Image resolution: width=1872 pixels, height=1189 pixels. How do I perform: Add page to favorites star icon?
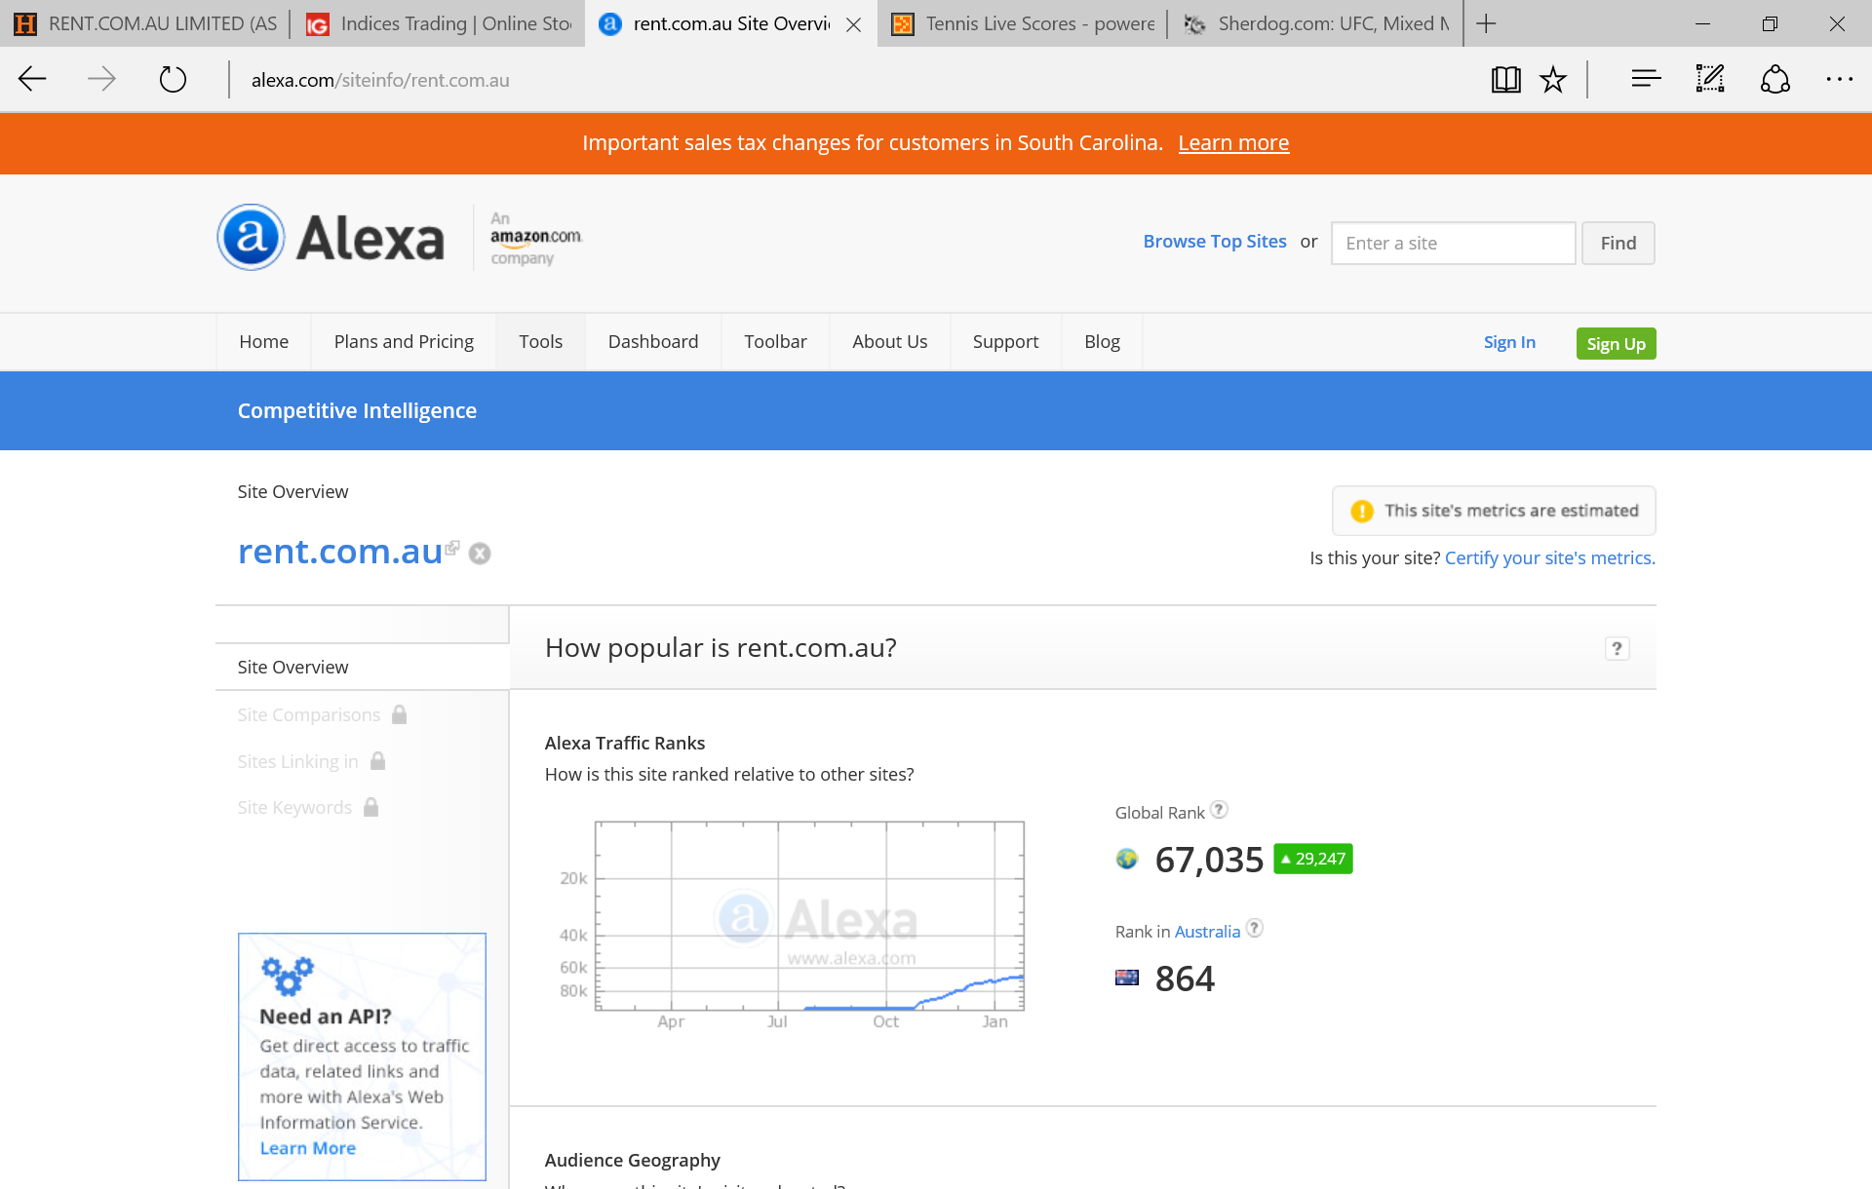pos(1553,79)
